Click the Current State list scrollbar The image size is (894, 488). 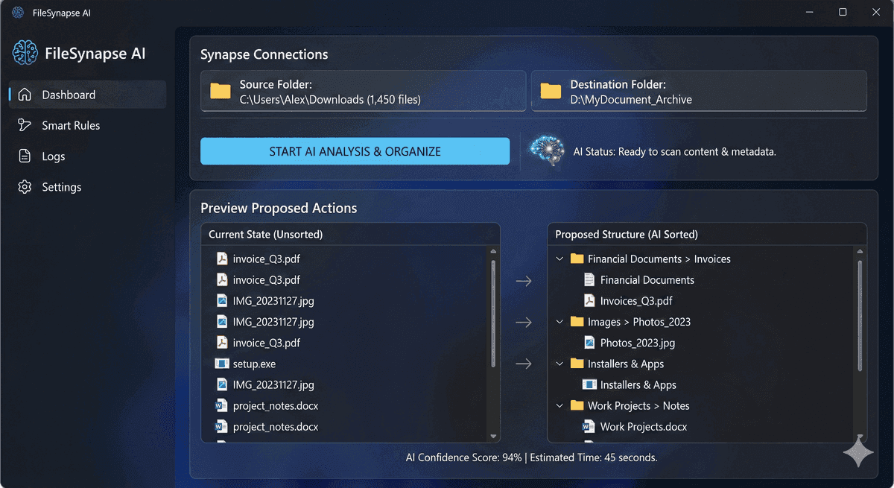[x=492, y=313]
